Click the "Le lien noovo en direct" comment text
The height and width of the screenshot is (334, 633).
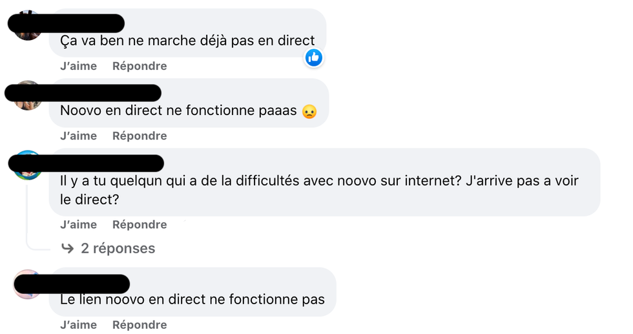(x=192, y=300)
